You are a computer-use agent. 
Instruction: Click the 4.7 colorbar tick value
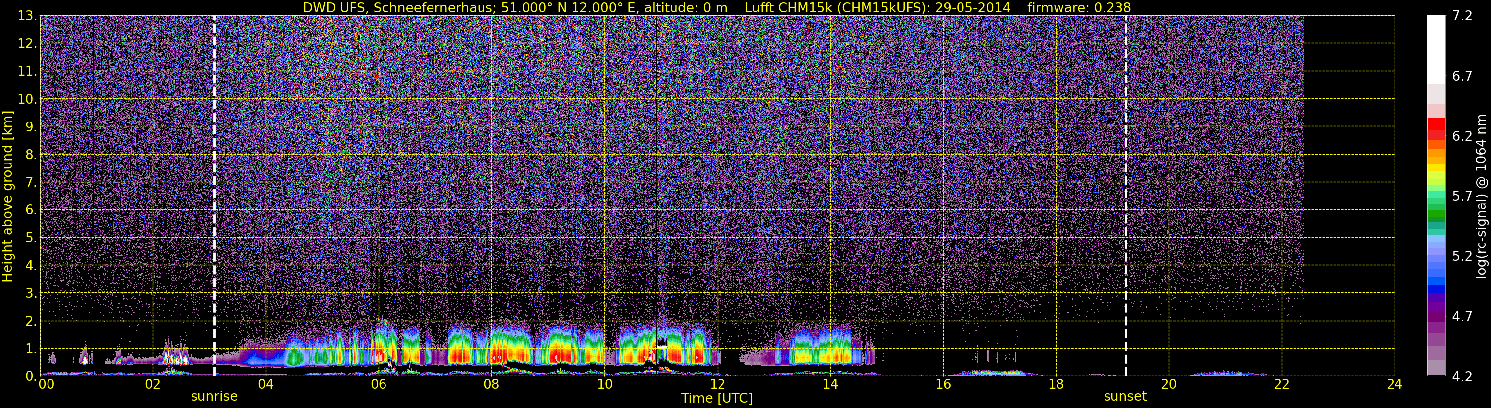pyautogui.click(x=1462, y=317)
